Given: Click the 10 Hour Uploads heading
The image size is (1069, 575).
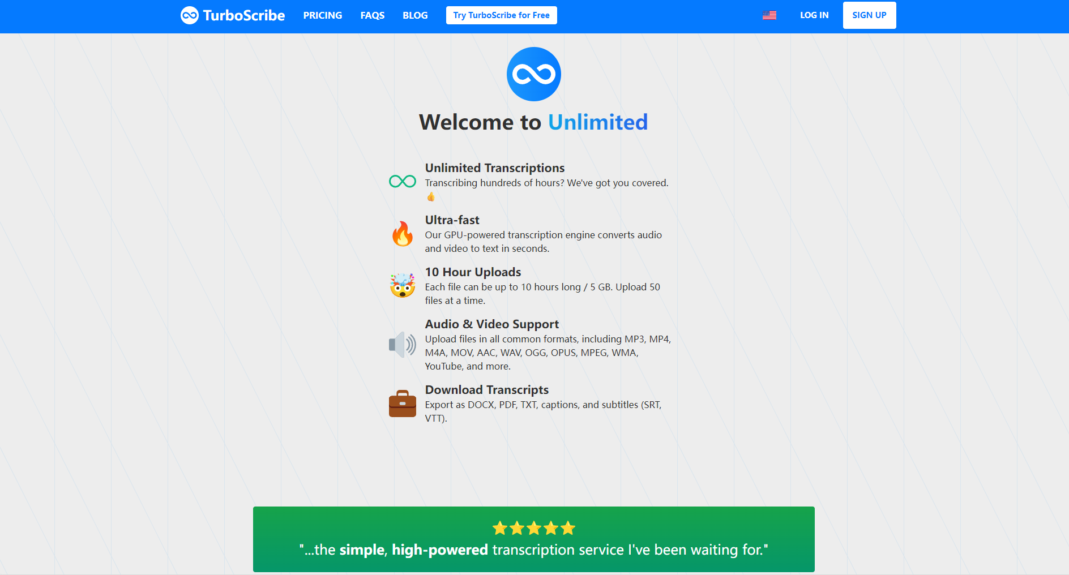Looking at the screenshot, I should pyautogui.click(x=473, y=272).
